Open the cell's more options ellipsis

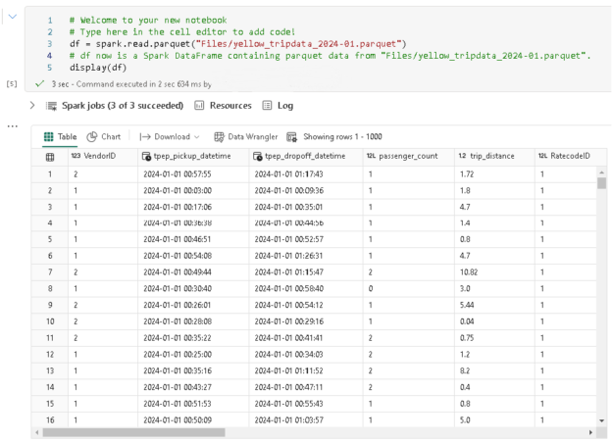[13, 126]
